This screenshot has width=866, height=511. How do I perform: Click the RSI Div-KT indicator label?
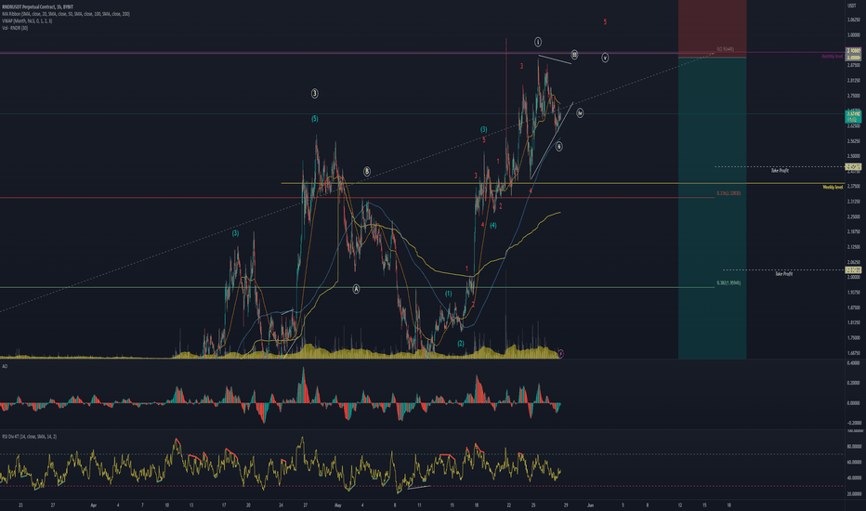29,437
